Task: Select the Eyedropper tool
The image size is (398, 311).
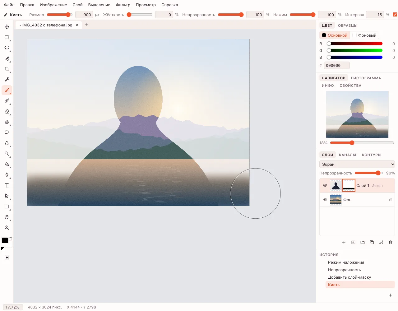Action: pos(7,80)
